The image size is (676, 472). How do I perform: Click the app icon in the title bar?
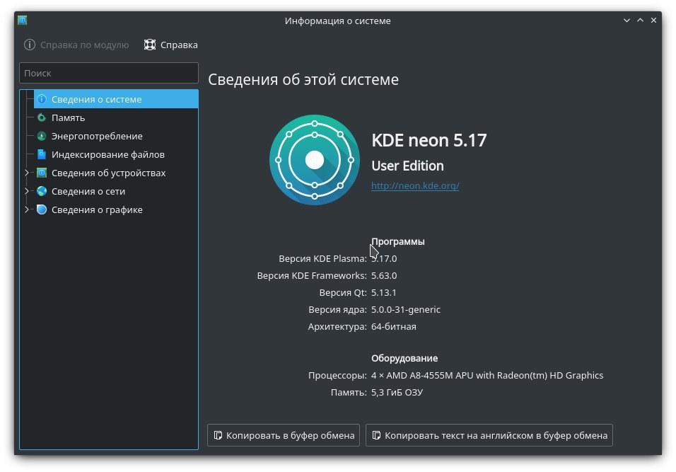click(23, 21)
